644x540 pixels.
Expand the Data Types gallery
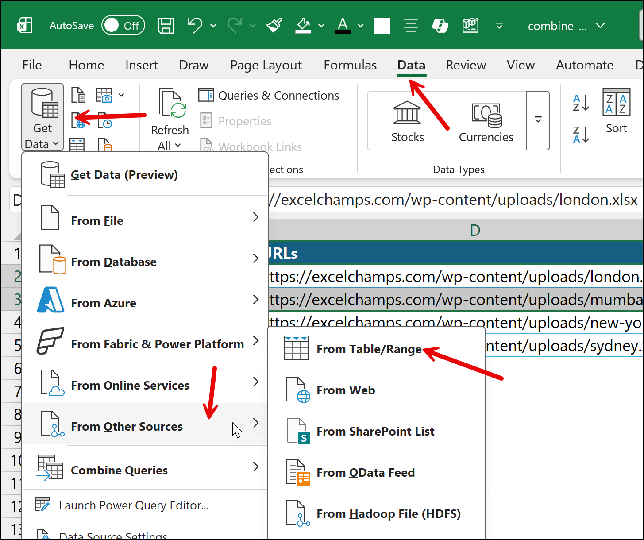(x=538, y=120)
